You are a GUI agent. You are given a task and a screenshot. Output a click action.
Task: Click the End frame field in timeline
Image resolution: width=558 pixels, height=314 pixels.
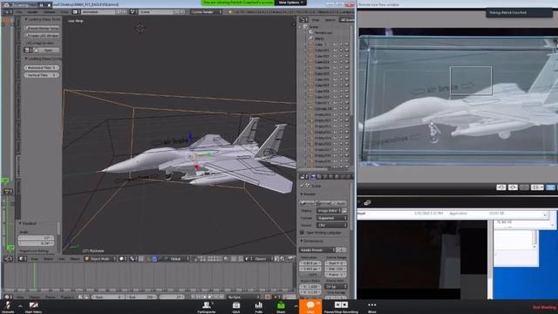click(x=141, y=297)
